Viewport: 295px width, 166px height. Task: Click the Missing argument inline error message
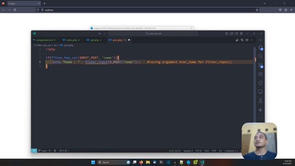[x=189, y=62]
